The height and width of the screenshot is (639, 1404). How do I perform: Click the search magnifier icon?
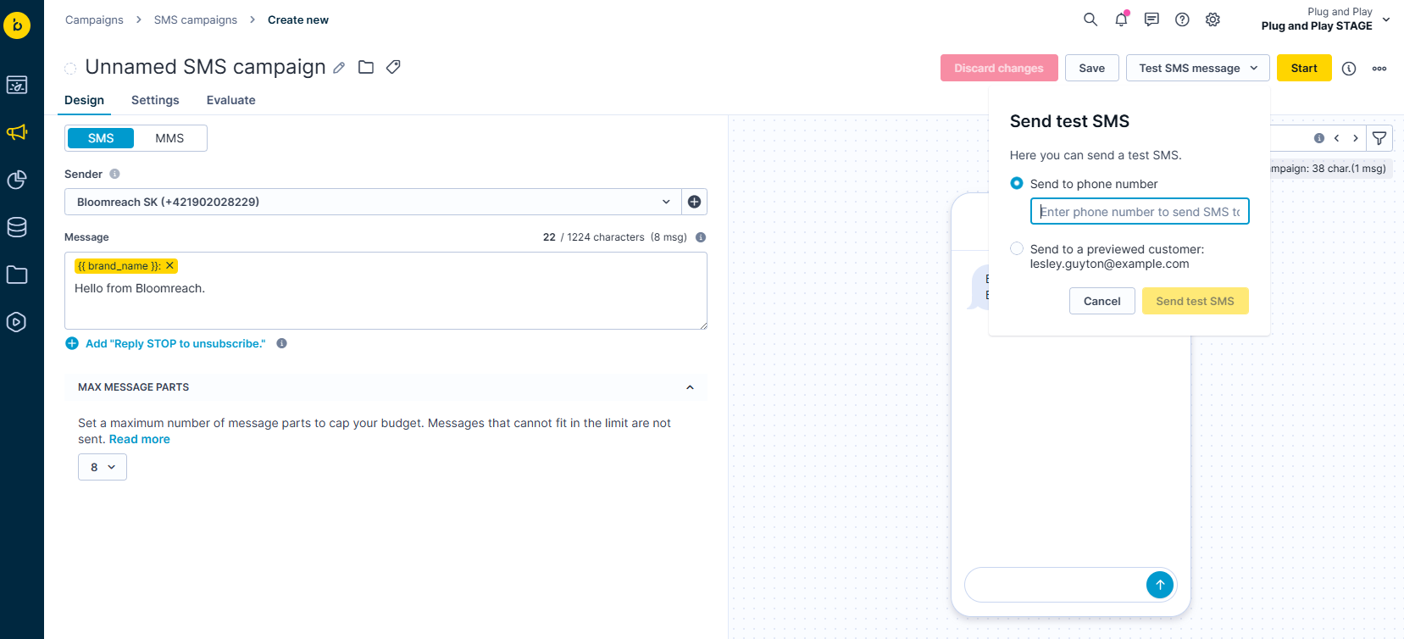coord(1090,19)
